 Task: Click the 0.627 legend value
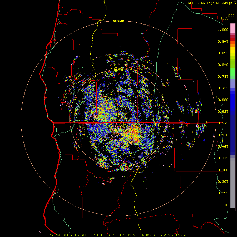(223, 112)
